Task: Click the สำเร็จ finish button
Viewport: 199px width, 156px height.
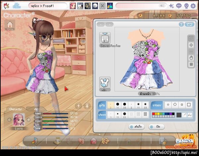Action: tap(136, 127)
